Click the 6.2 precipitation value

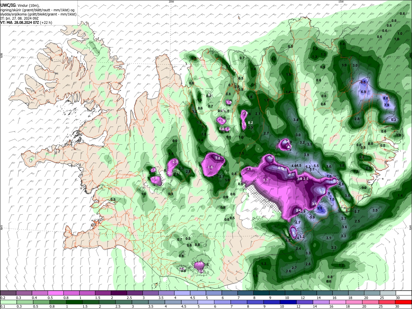[393, 120]
